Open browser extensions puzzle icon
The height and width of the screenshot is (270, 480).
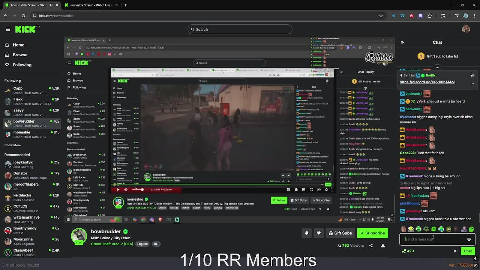tap(429, 16)
